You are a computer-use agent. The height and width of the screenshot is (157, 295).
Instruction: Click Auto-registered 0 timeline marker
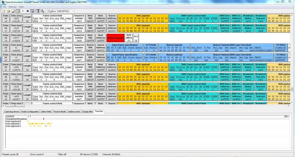pyautogui.click(x=28, y=121)
